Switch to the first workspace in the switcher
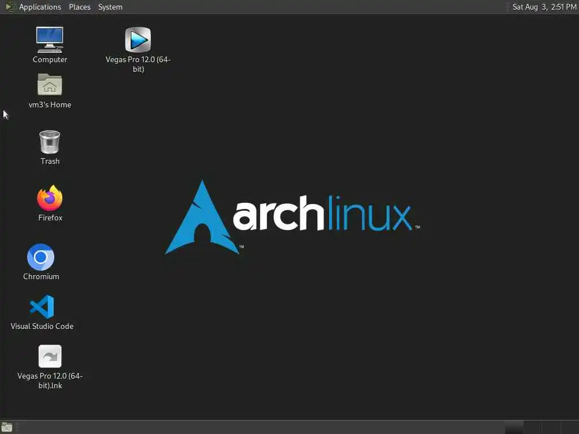 point(513,427)
